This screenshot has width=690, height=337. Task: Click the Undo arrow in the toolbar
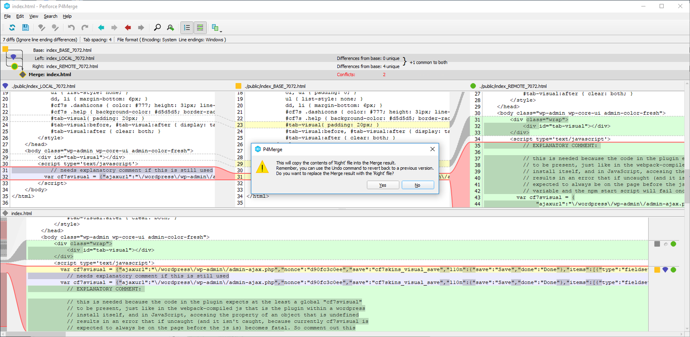pos(71,28)
